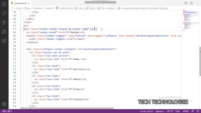Select the navbar.html editor tab
The width and height of the screenshot is (201, 113).
click(20, 3)
